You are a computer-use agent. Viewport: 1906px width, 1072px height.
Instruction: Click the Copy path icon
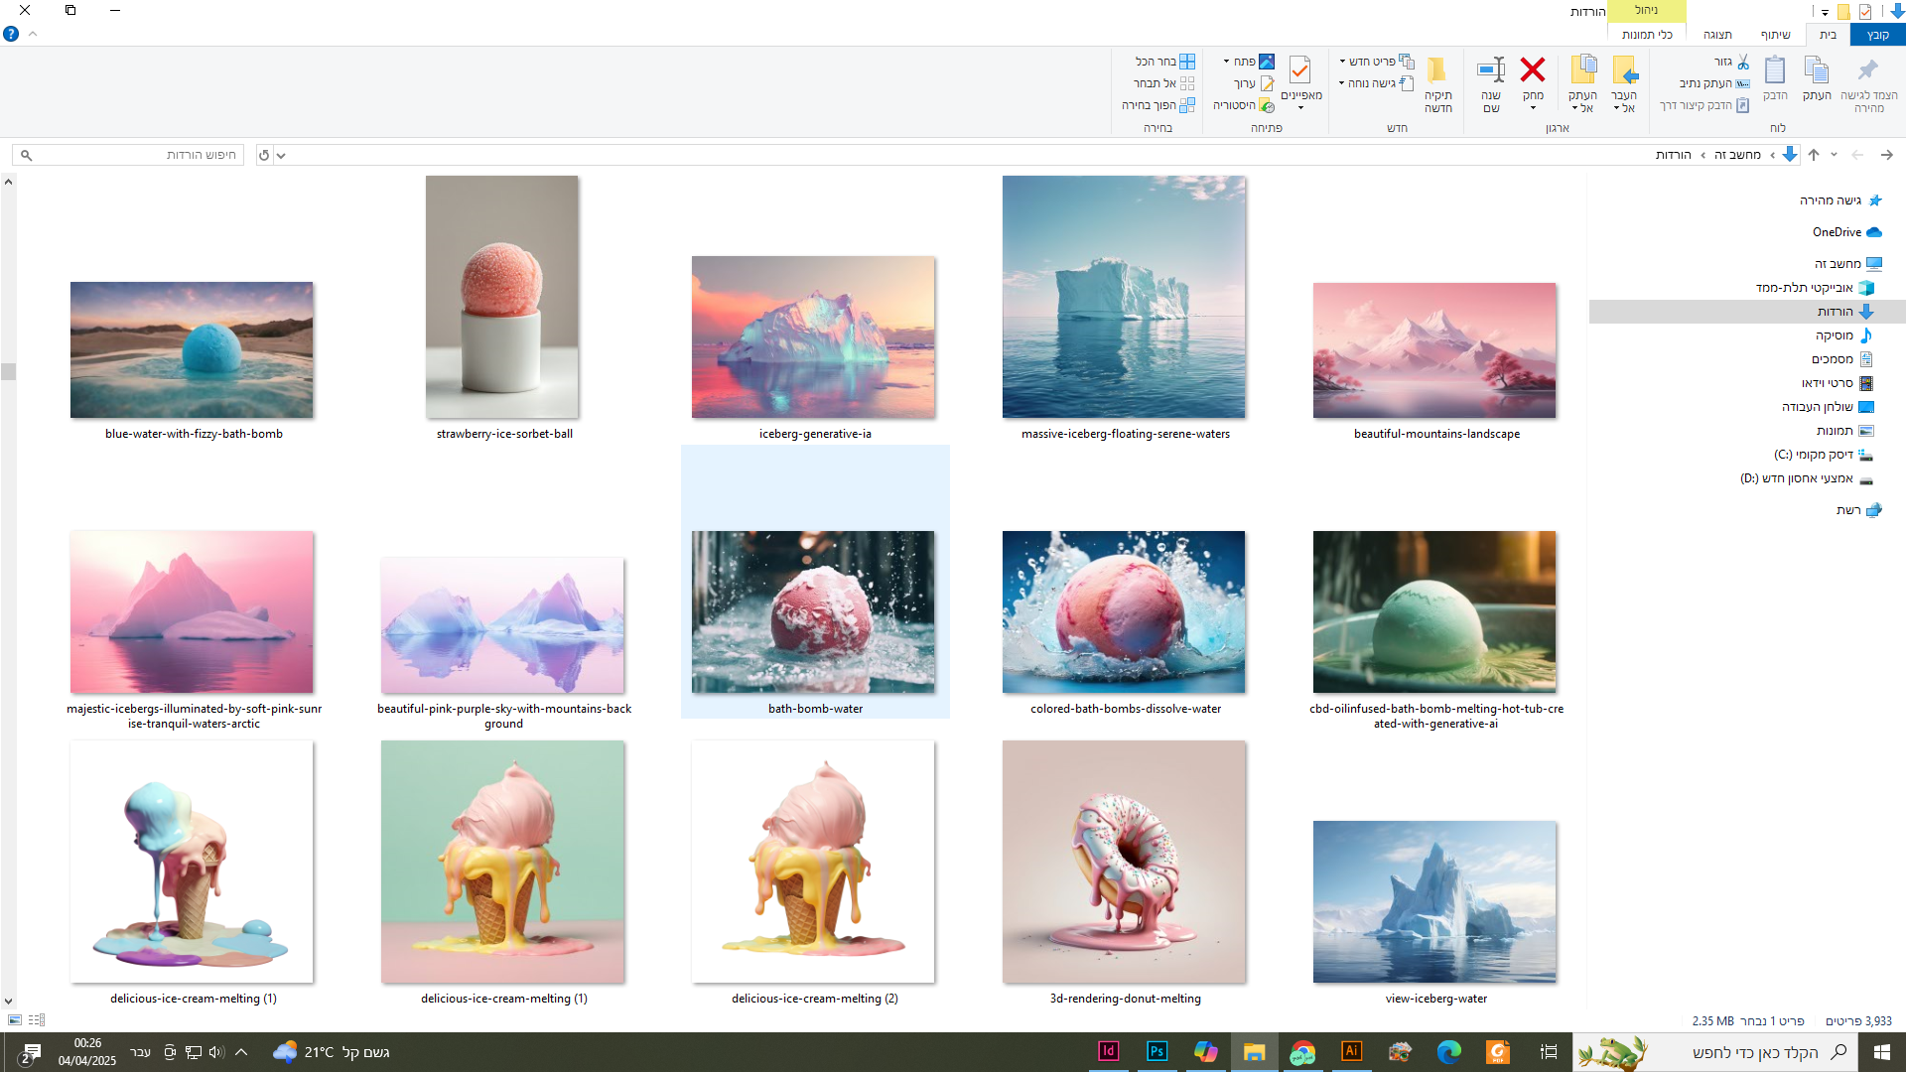(1741, 83)
